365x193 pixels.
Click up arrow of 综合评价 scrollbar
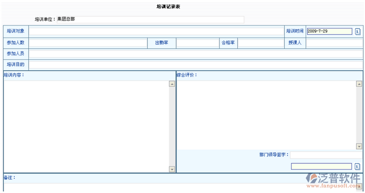359,84
